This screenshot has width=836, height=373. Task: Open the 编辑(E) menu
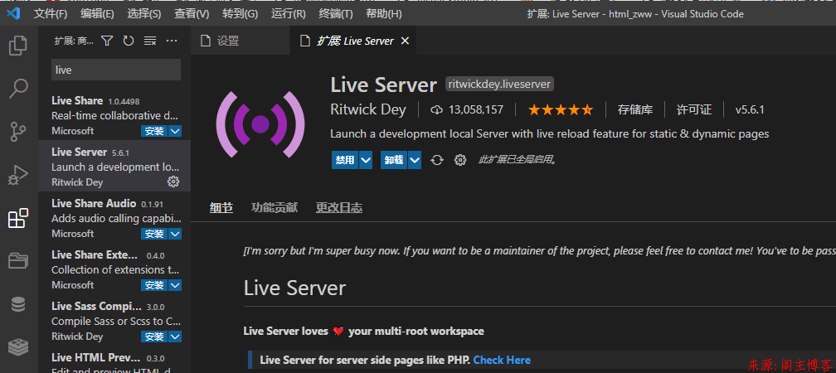click(x=97, y=14)
